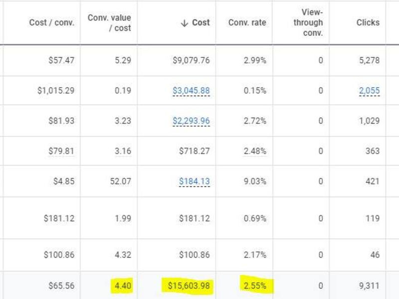The image size is (399, 299).
Task: Open the $3,045.88 cost link
Action: [191, 91]
